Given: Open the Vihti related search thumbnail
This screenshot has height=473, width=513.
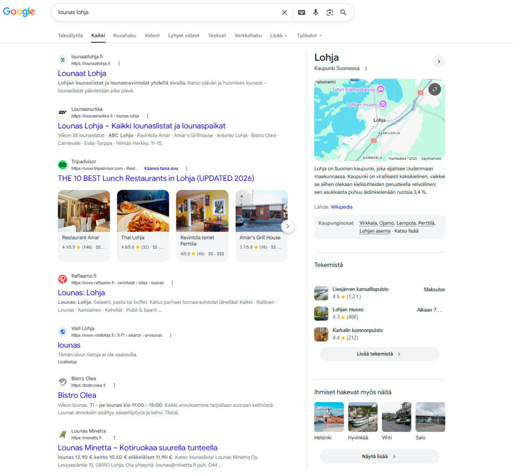Looking at the screenshot, I should click(397, 417).
